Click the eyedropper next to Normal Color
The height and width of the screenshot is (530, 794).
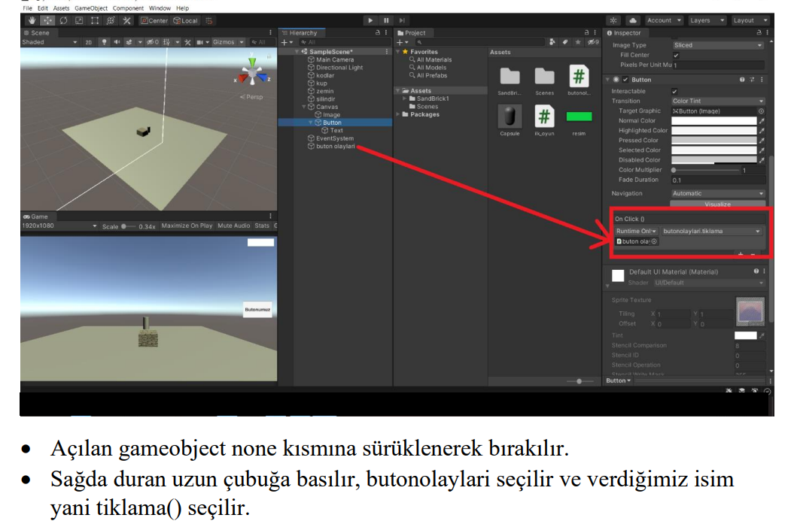coord(762,121)
